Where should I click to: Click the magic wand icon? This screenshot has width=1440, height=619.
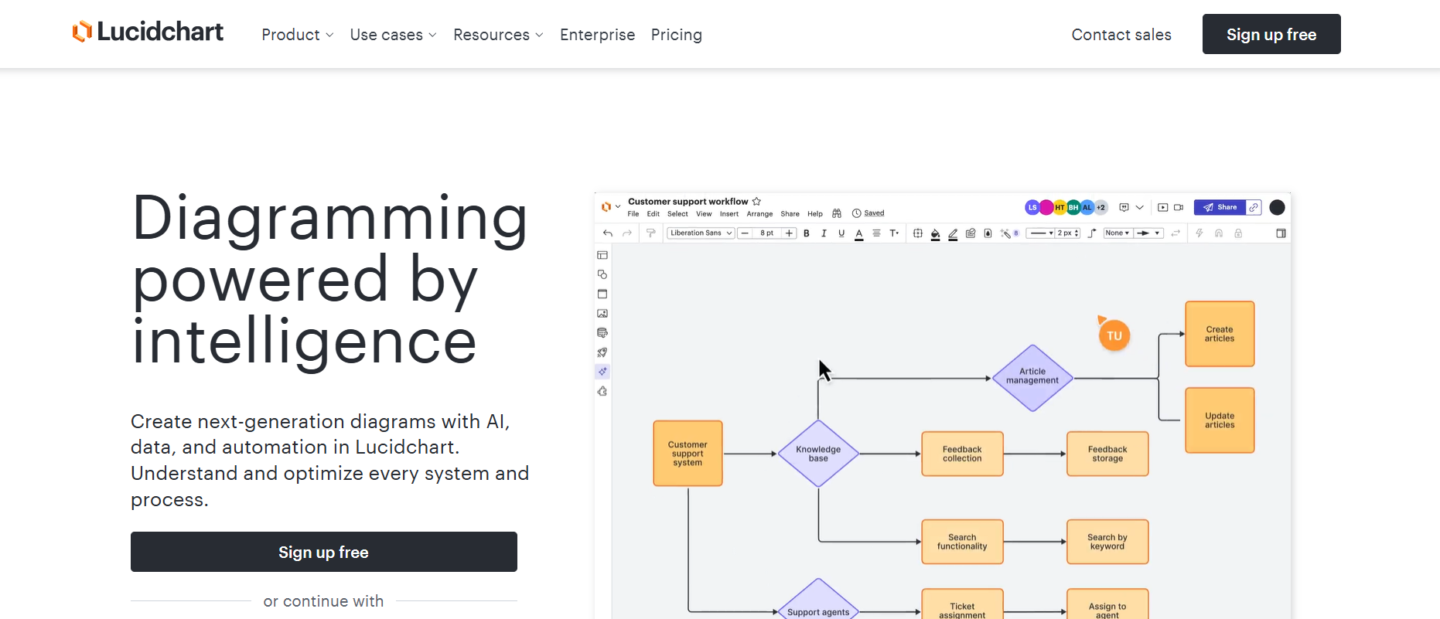click(1005, 233)
